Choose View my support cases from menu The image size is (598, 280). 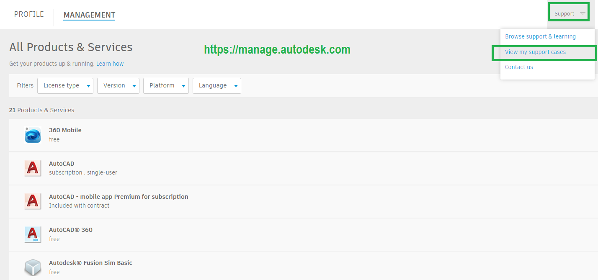coord(535,52)
